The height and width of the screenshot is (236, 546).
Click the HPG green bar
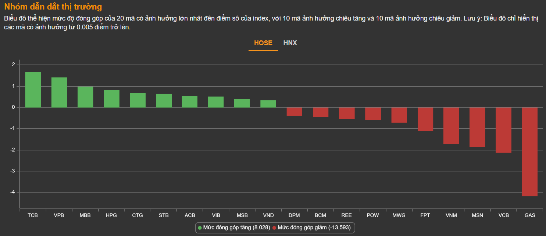(111, 99)
